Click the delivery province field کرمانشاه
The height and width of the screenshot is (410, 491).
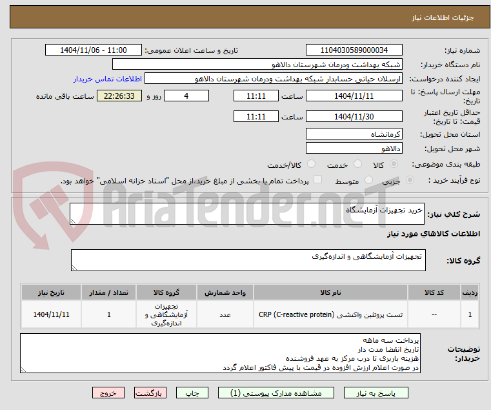(x=354, y=134)
